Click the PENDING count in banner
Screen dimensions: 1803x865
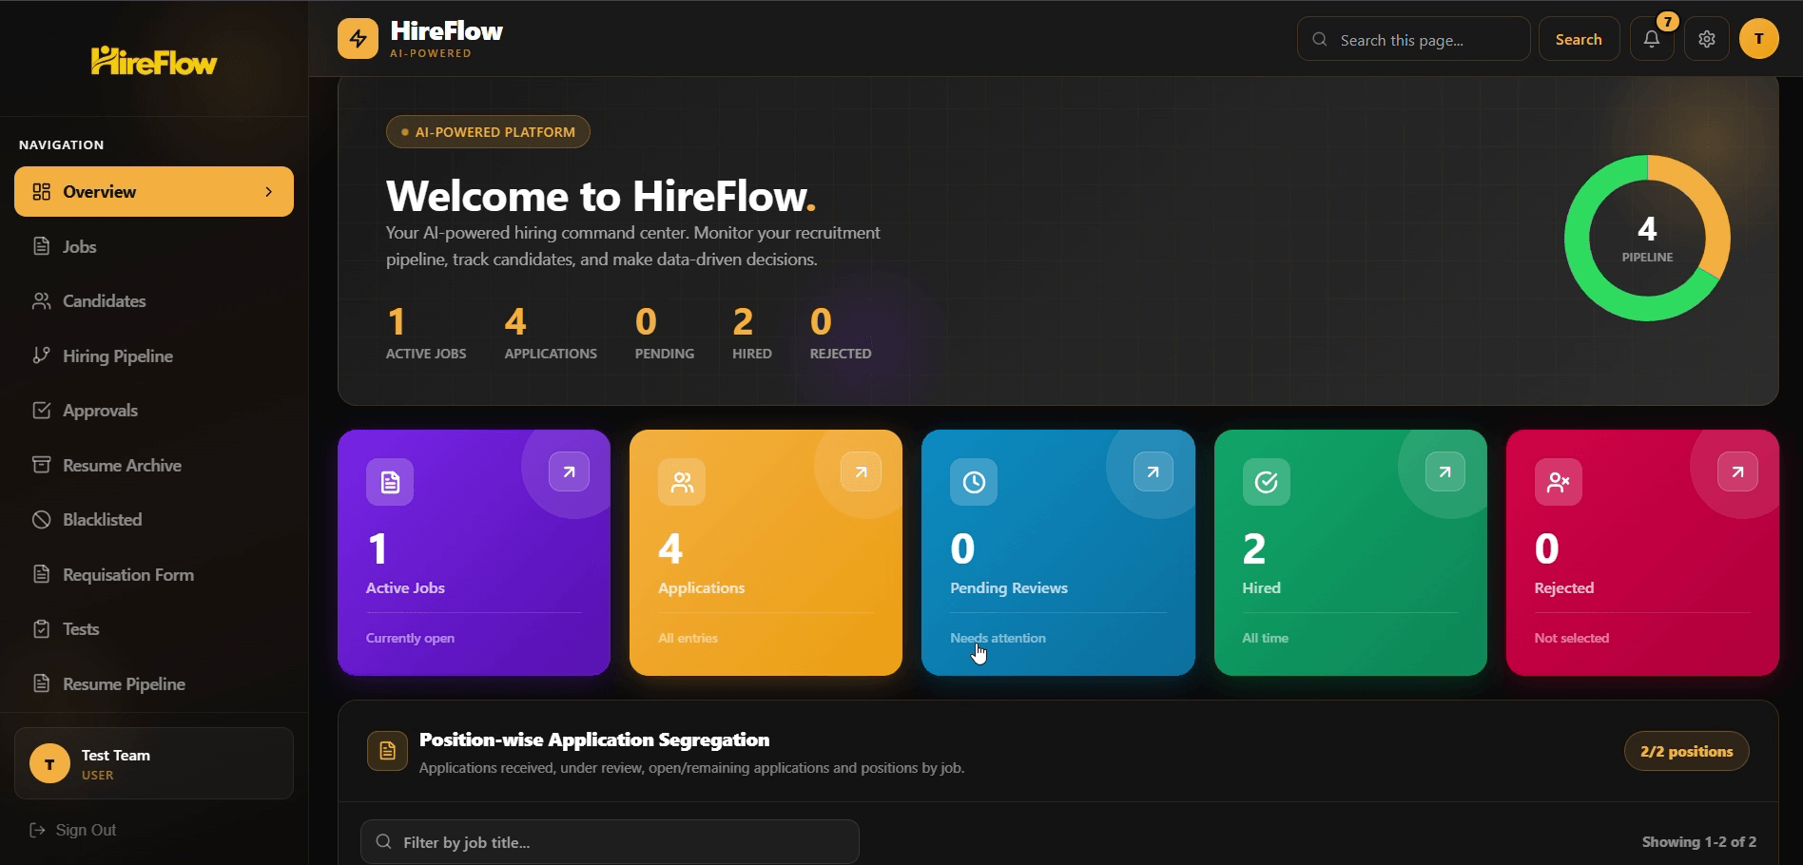click(x=665, y=332)
